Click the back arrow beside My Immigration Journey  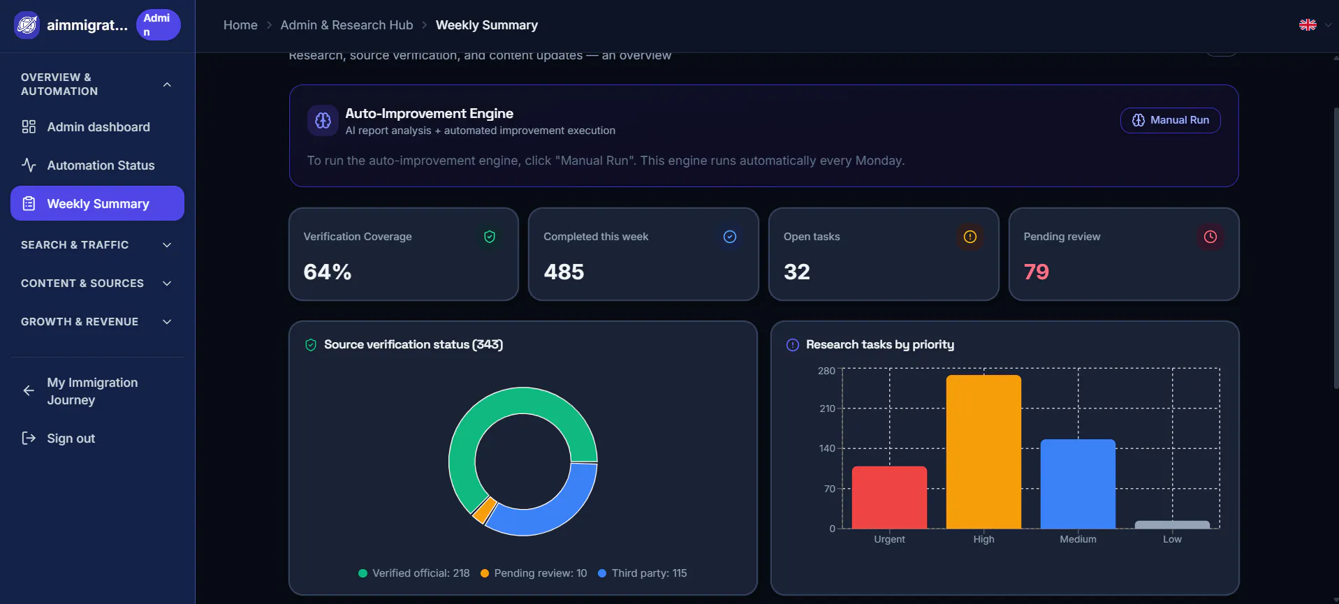point(29,391)
